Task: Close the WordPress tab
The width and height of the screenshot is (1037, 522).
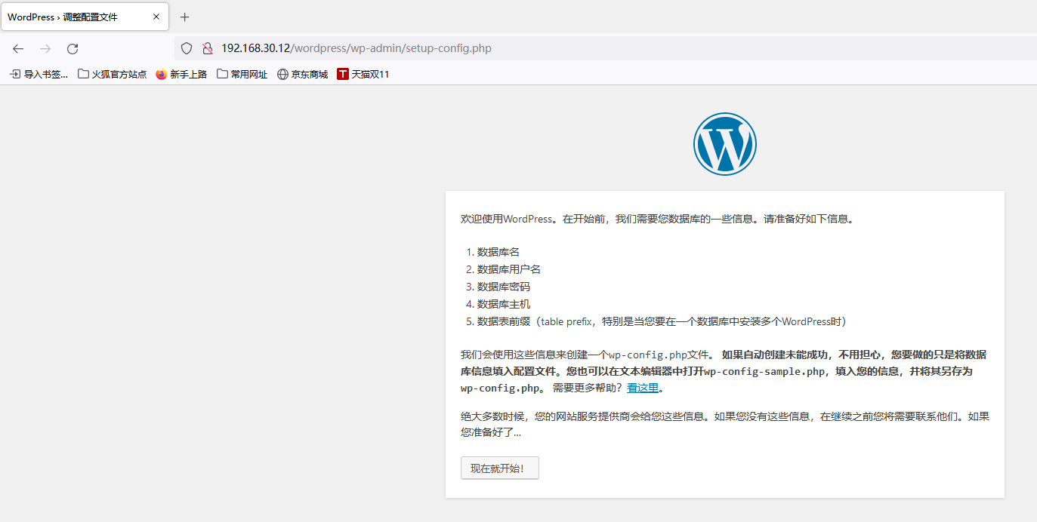Action: point(156,17)
